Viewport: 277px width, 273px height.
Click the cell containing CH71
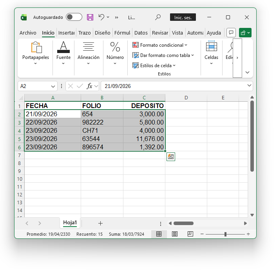102,130
